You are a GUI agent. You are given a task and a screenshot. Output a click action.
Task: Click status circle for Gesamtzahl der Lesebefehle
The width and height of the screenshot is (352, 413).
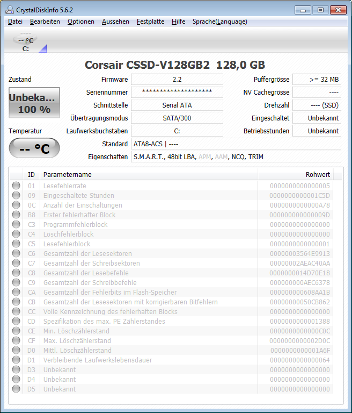(16, 273)
